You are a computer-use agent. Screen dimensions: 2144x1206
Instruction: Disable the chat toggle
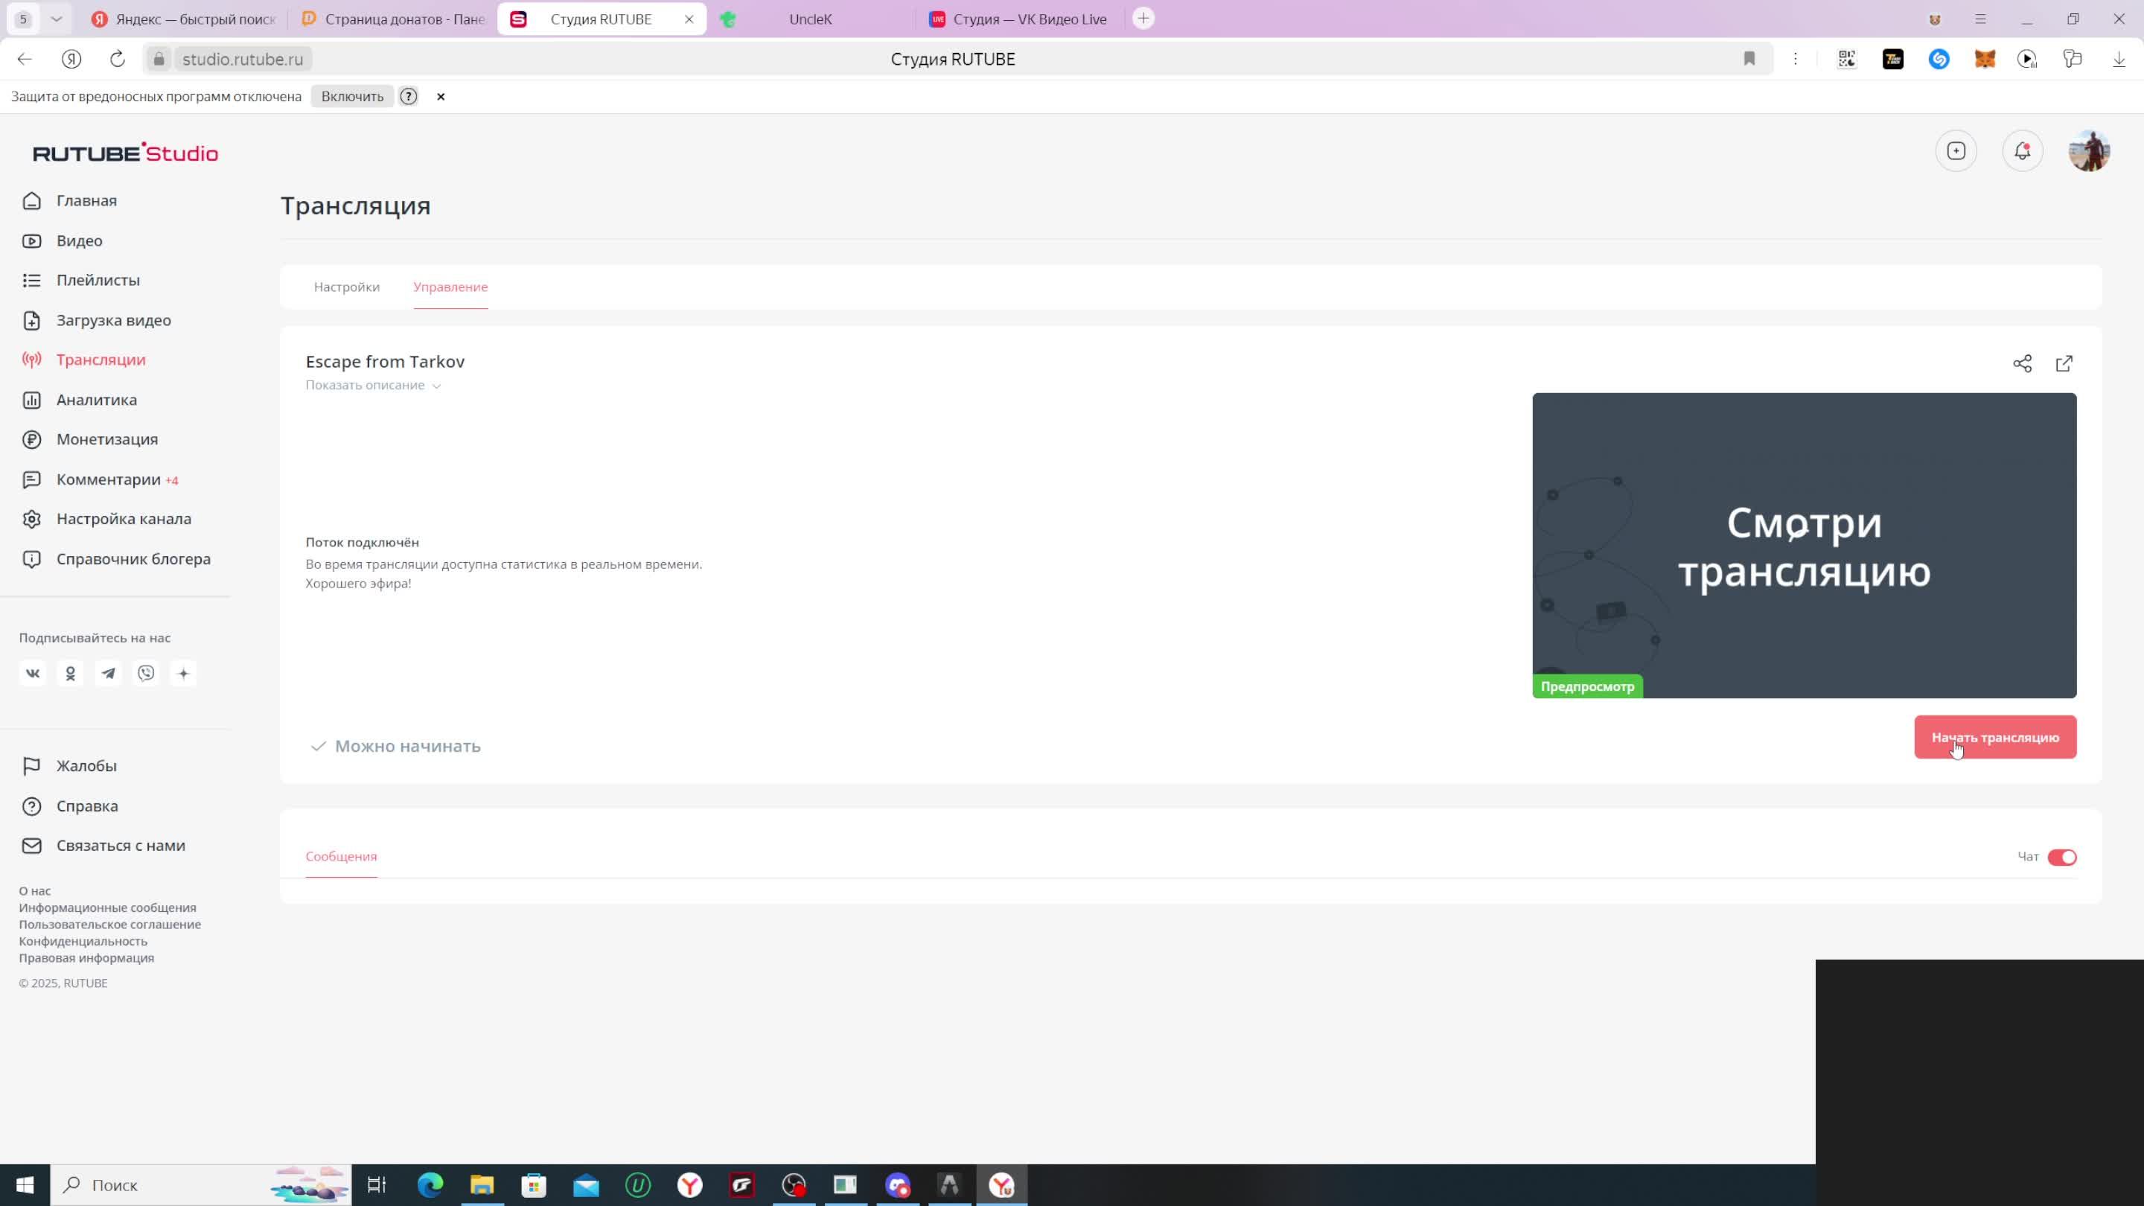(2061, 858)
